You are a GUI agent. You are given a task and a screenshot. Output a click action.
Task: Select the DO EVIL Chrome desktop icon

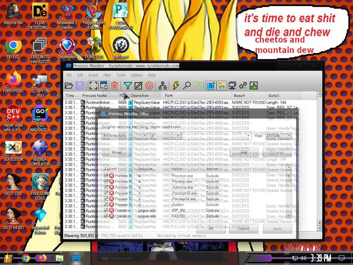click(13, 48)
